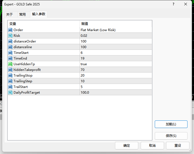The height and width of the screenshot is (154, 194).
Task: Confirm with the 确定 button
Action: (x=127, y=146)
